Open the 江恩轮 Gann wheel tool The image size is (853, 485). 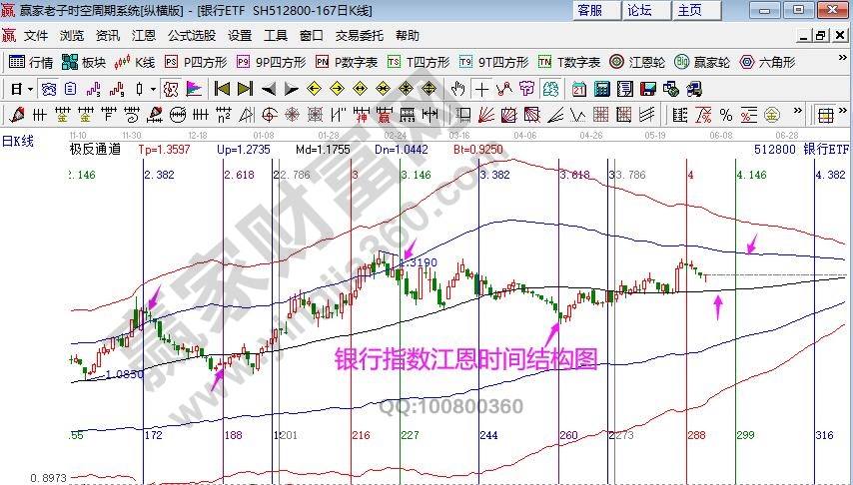tap(637, 62)
